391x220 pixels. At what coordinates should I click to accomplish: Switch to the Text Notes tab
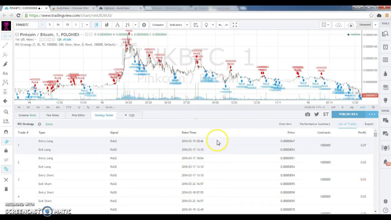coord(52,115)
